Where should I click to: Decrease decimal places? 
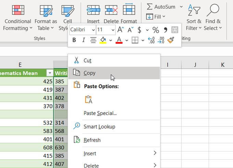(x=161, y=40)
